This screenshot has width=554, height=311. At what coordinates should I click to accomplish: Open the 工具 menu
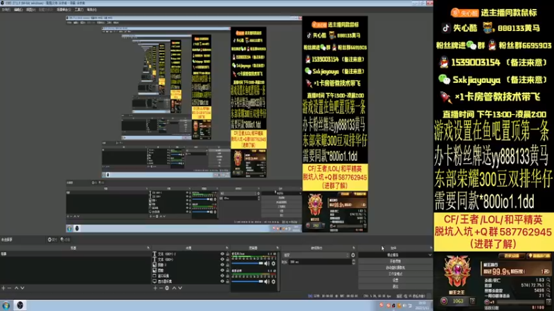click(x=79, y=10)
